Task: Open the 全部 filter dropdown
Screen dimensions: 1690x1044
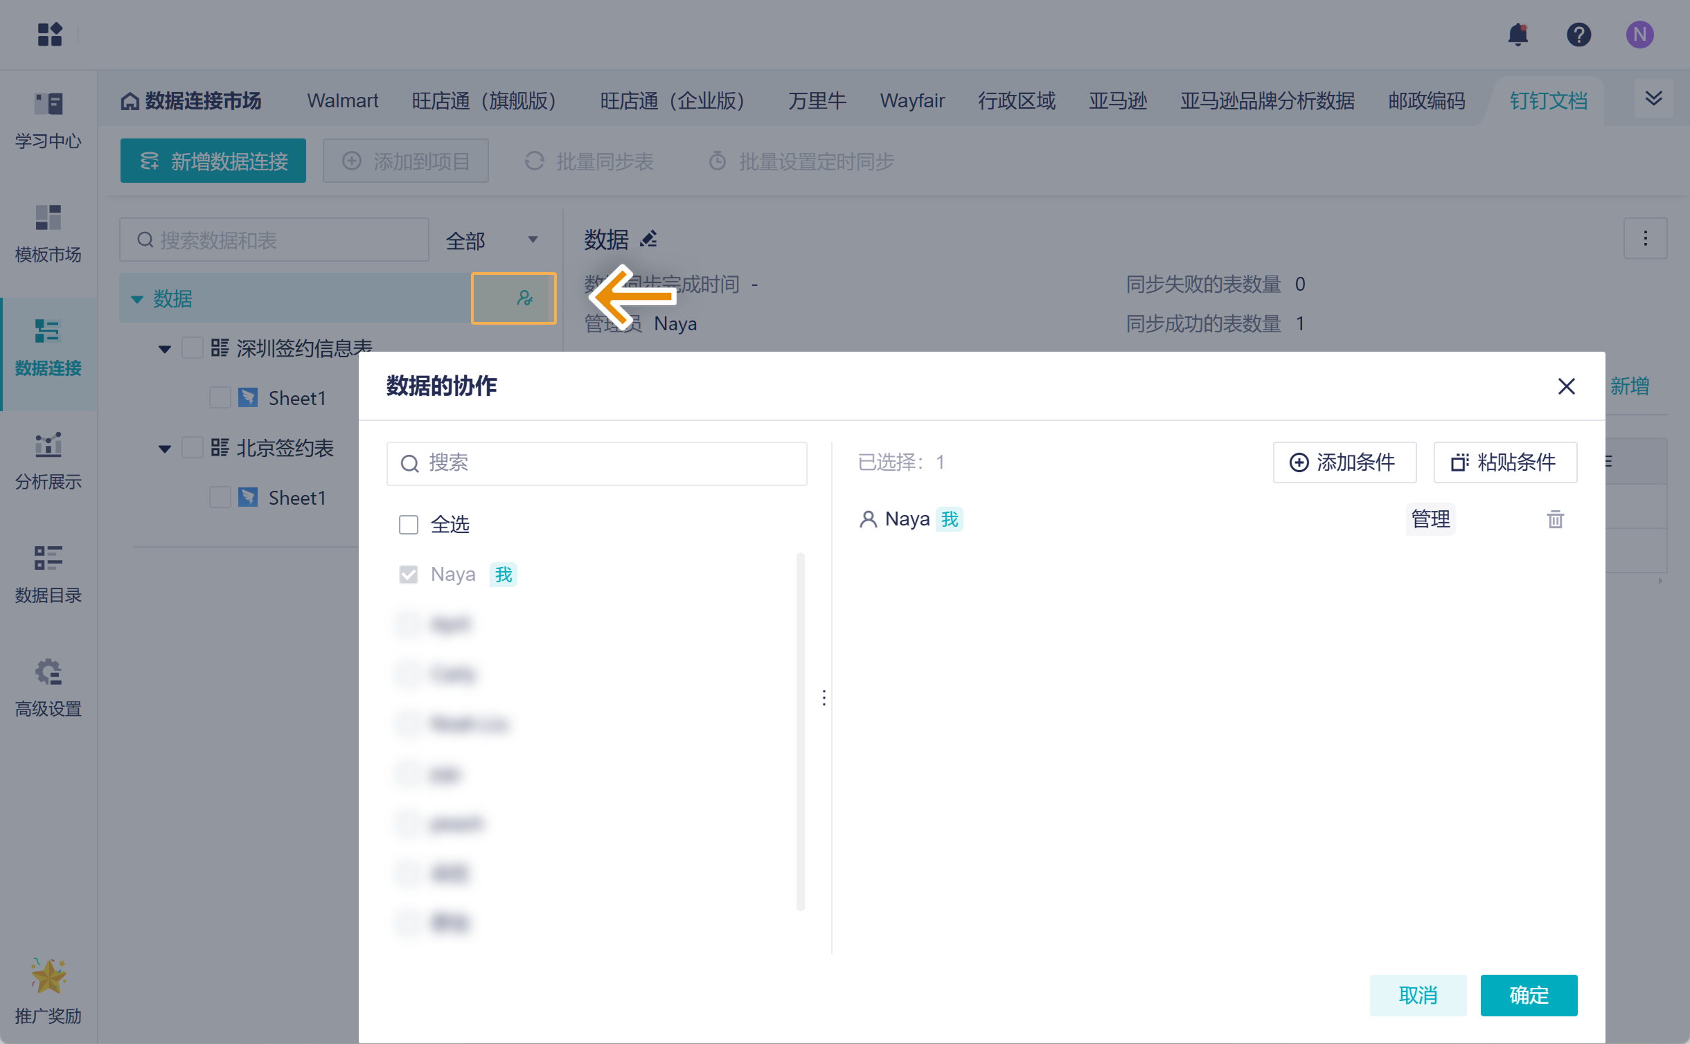Action: (492, 240)
